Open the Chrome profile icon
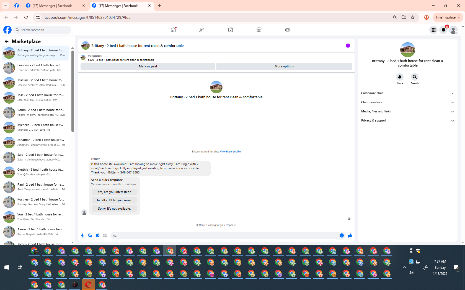 tap(427, 17)
